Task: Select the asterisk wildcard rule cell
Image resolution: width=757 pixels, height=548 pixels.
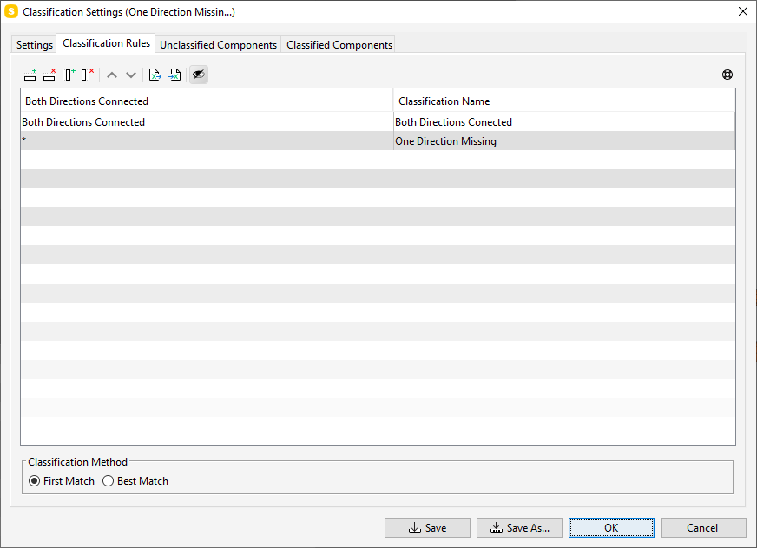Action: 207,140
